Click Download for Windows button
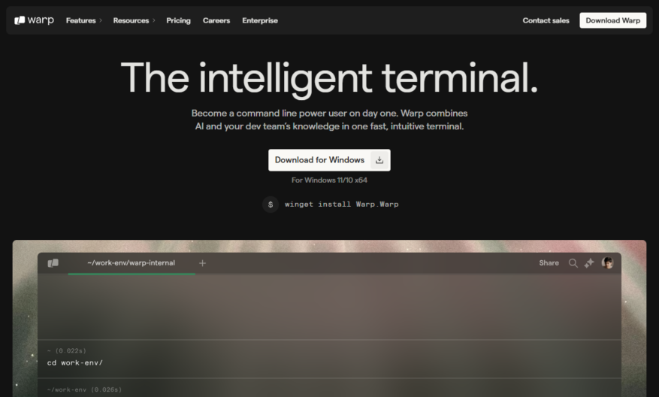 (329, 160)
